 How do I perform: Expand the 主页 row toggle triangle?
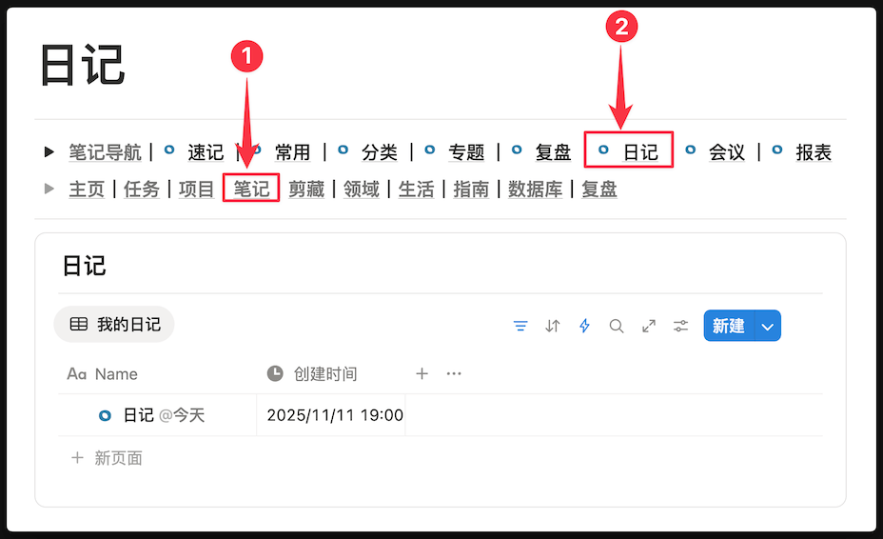[49, 189]
